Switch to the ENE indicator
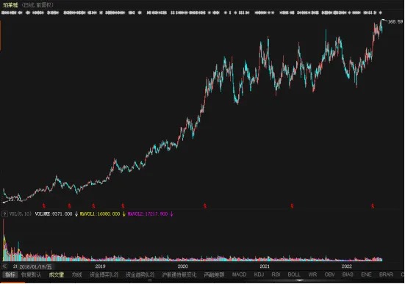 [366, 274]
